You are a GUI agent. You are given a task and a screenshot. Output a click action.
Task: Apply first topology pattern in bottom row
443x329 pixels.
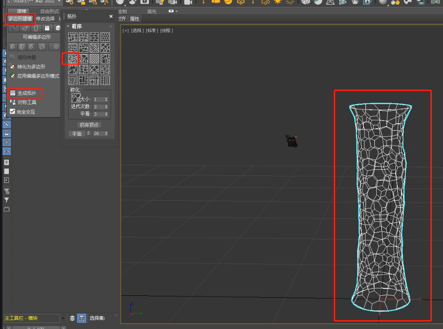coord(73,80)
